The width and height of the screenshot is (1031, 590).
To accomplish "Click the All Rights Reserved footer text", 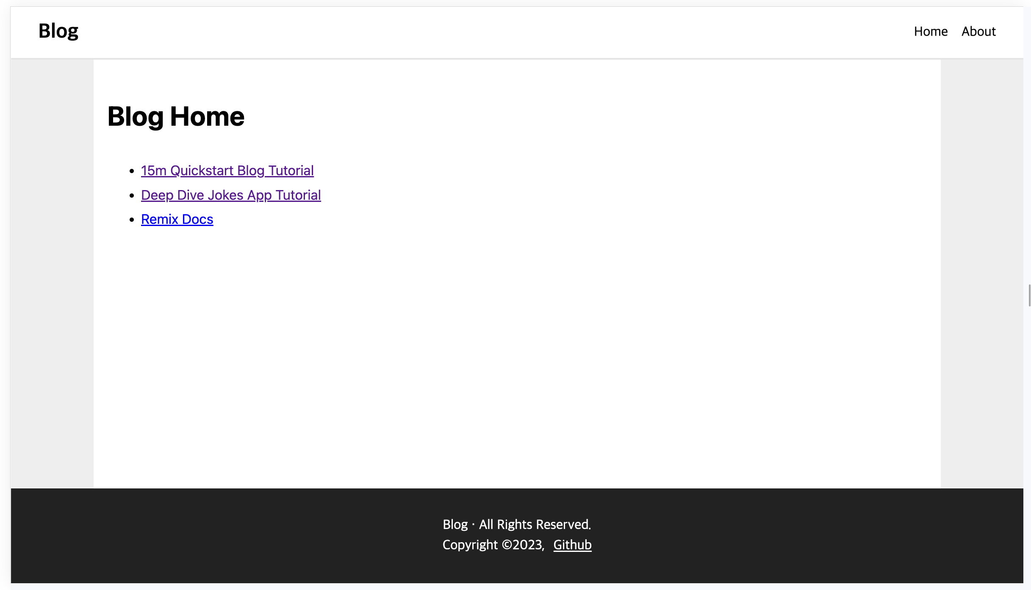I will click(x=535, y=524).
